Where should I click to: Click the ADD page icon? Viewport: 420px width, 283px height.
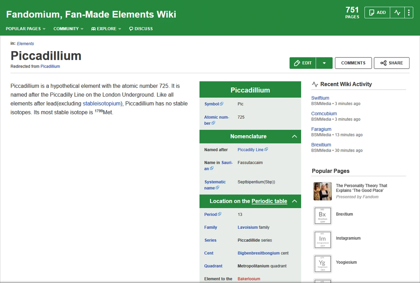click(x=372, y=12)
